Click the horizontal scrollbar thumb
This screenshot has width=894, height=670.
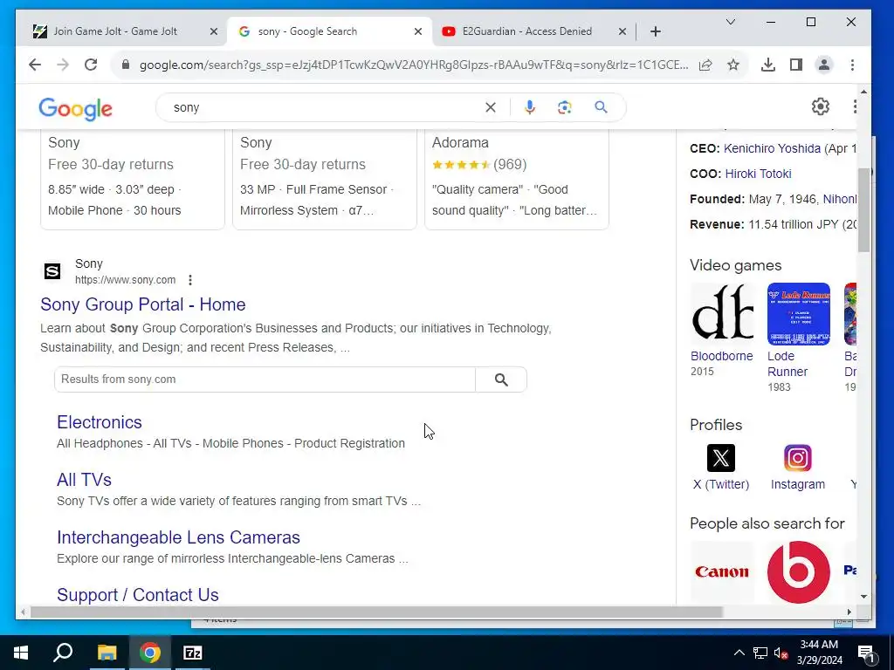pos(376,612)
